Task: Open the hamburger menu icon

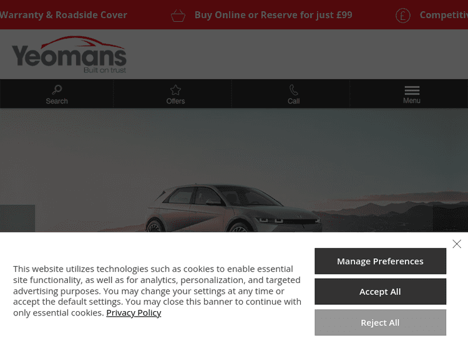Action: click(412, 89)
